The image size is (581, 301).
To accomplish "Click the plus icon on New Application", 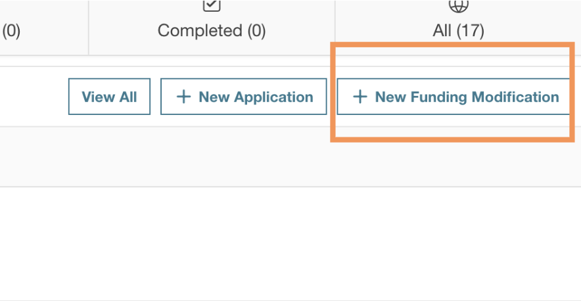I will pos(184,97).
